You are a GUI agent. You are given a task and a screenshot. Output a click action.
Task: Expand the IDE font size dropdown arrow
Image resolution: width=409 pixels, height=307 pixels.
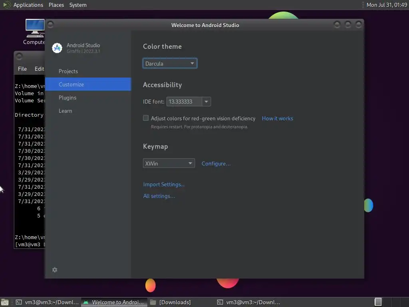pos(206,102)
